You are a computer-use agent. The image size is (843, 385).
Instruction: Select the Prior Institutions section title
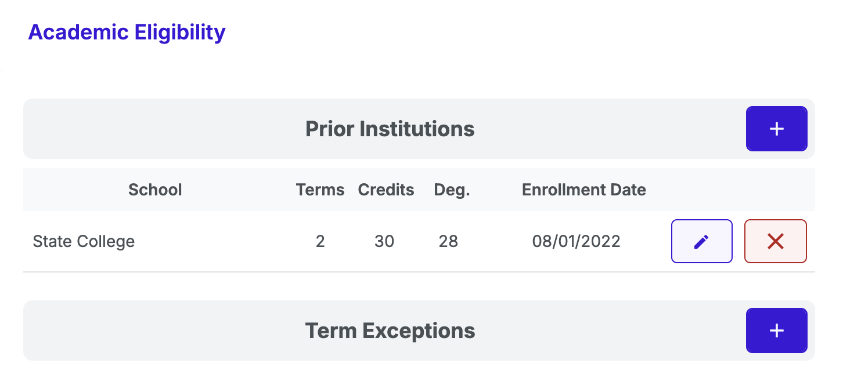(x=390, y=129)
